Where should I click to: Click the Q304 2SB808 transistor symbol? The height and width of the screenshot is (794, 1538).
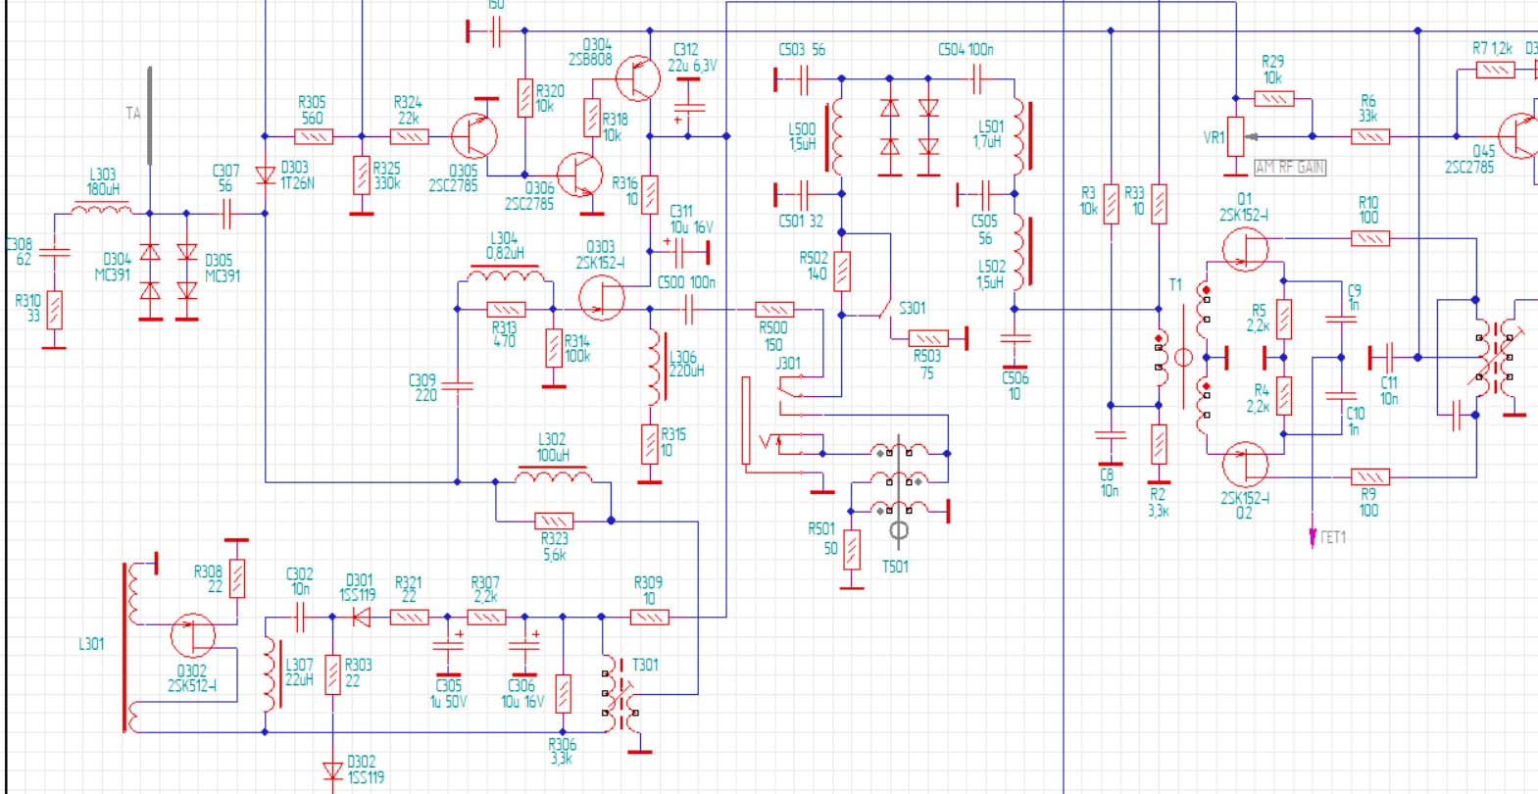tap(638, 78)
